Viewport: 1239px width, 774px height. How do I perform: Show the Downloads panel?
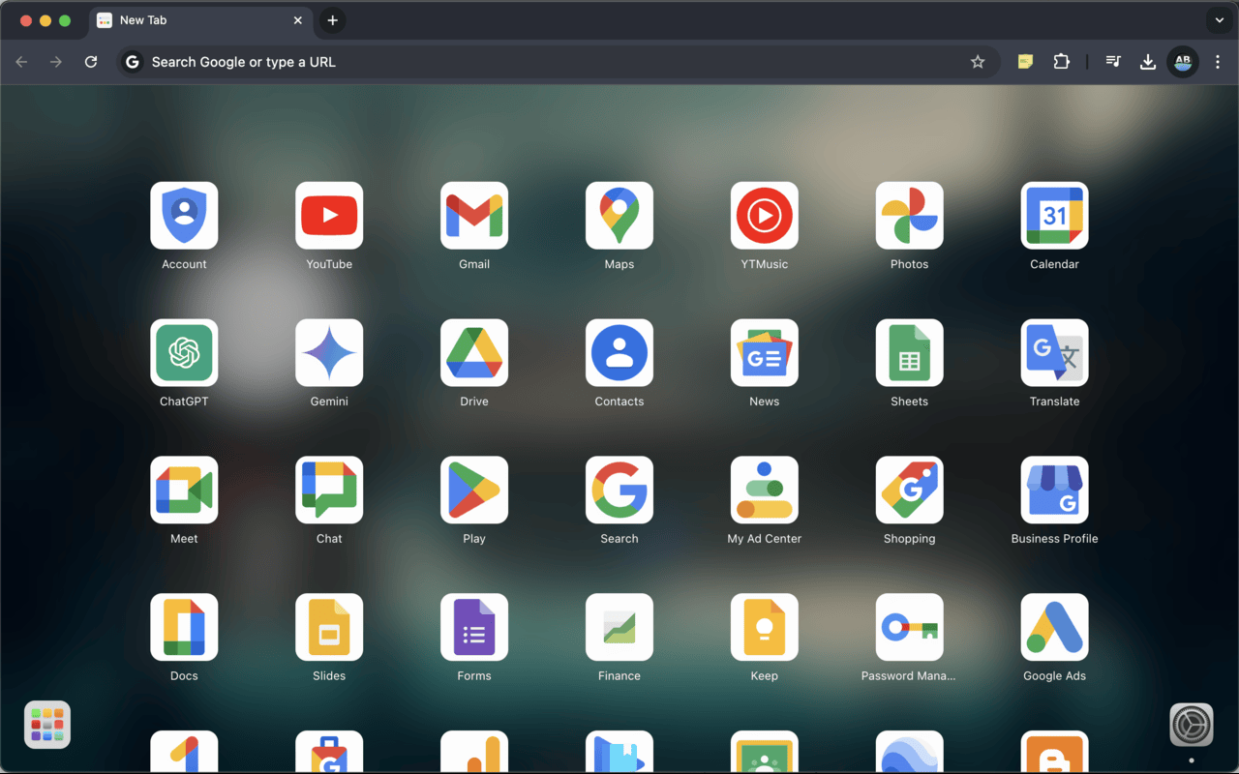(x=1148, y=62)
